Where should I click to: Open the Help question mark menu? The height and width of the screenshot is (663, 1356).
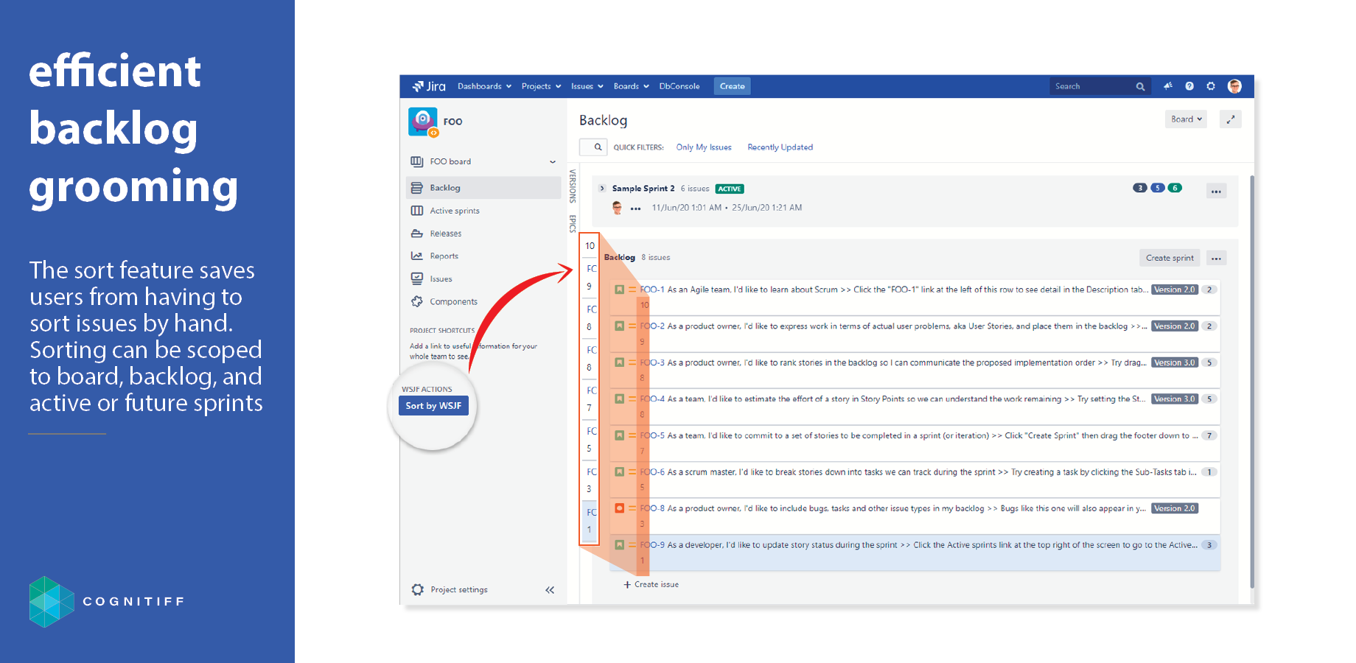[1189, 86]
